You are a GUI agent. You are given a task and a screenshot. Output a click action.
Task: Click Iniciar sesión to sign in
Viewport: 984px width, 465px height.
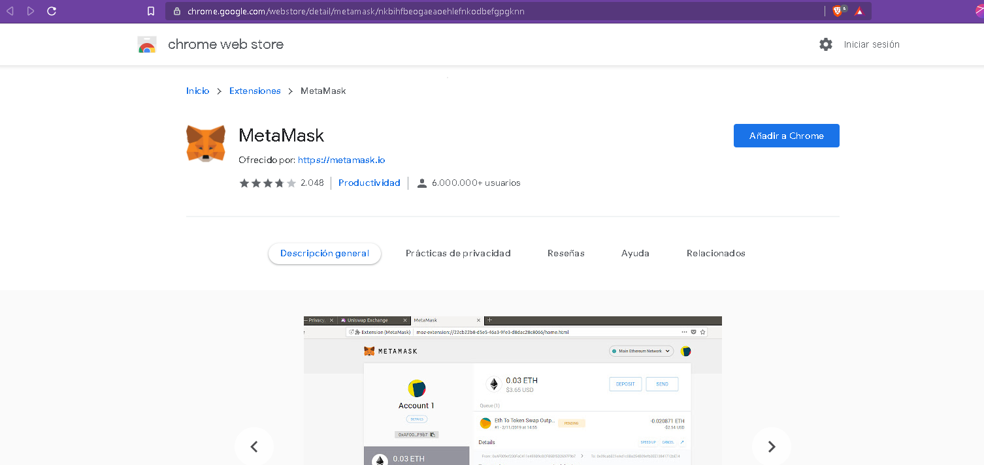click(x=872, y=44)
